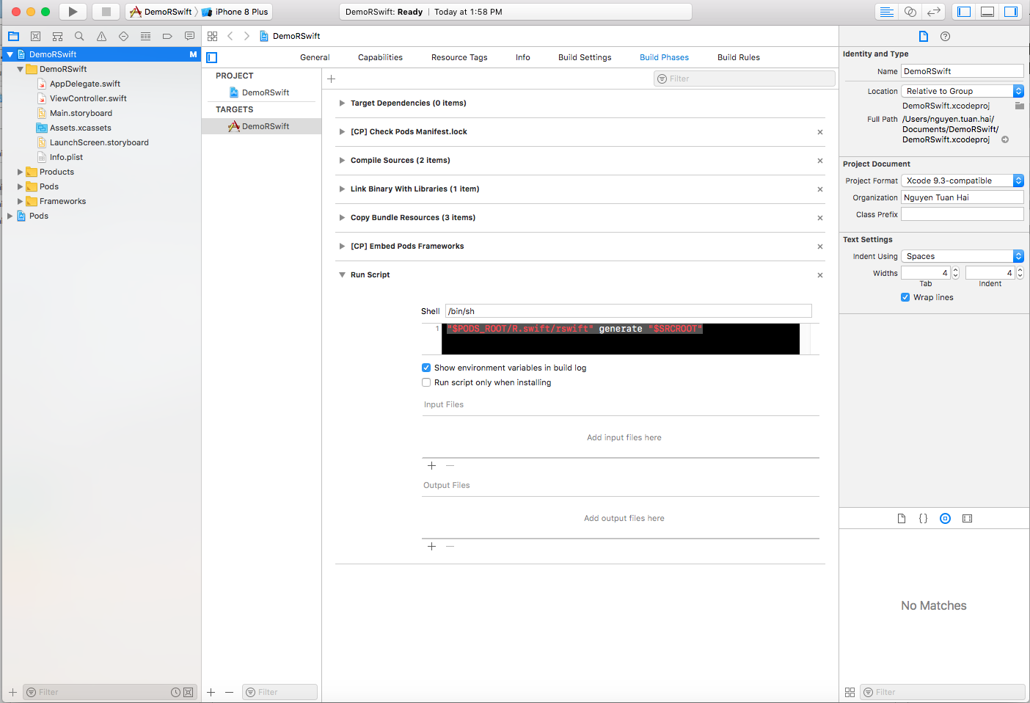The height and width of the screenshot is (703, 1030).
Task: Choose a containing folder for the project location
Action: pos(1019,106)
